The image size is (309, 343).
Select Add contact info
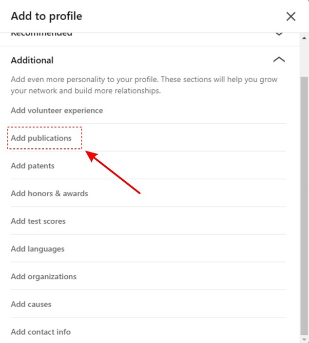point(41,332)
